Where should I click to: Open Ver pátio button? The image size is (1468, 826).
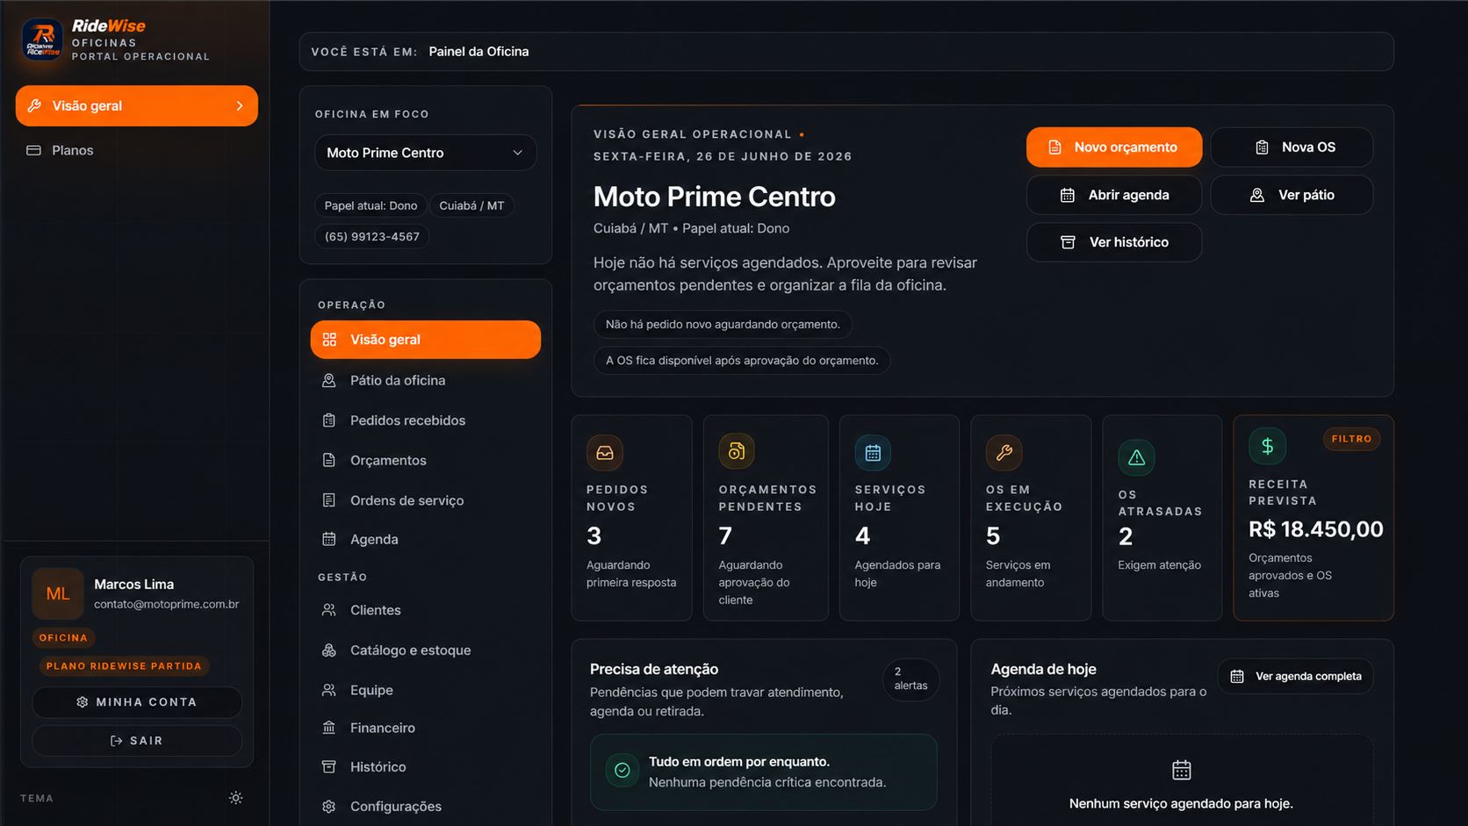[x=1292, y=195]
